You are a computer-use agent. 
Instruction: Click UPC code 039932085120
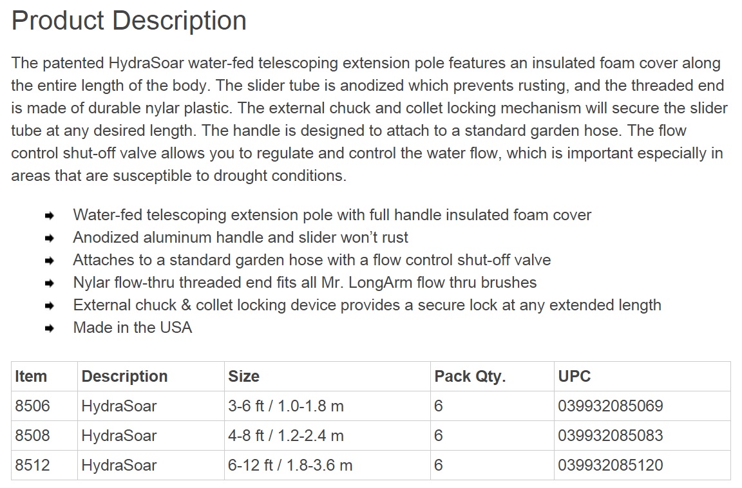[611, 465]
